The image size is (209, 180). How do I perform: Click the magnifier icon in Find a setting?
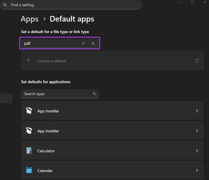click(5, 5)
